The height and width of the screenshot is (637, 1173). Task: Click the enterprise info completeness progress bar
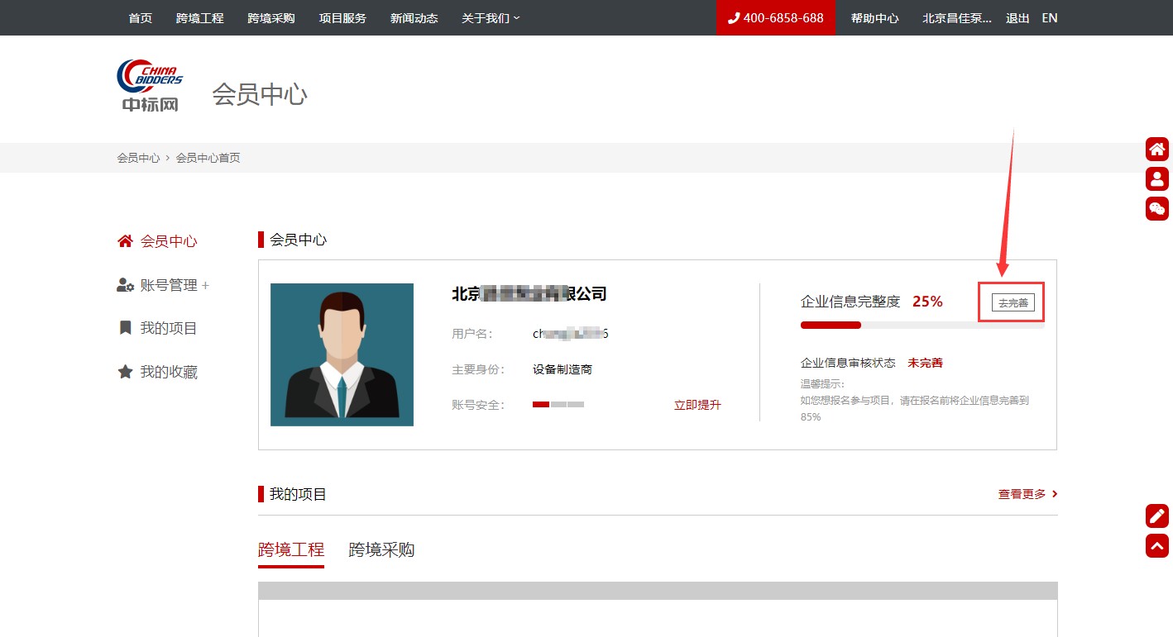click(x=922, y=326)
